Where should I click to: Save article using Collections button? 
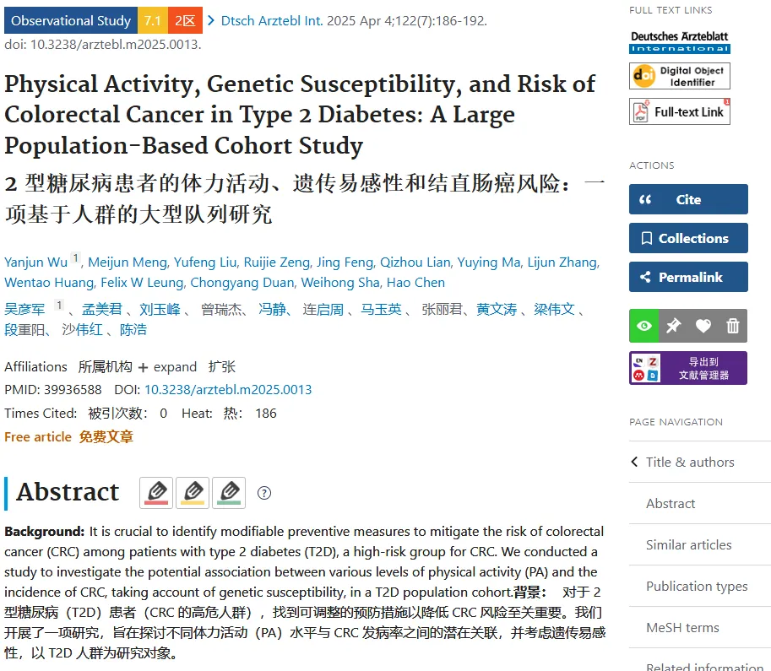click(688, 238)
